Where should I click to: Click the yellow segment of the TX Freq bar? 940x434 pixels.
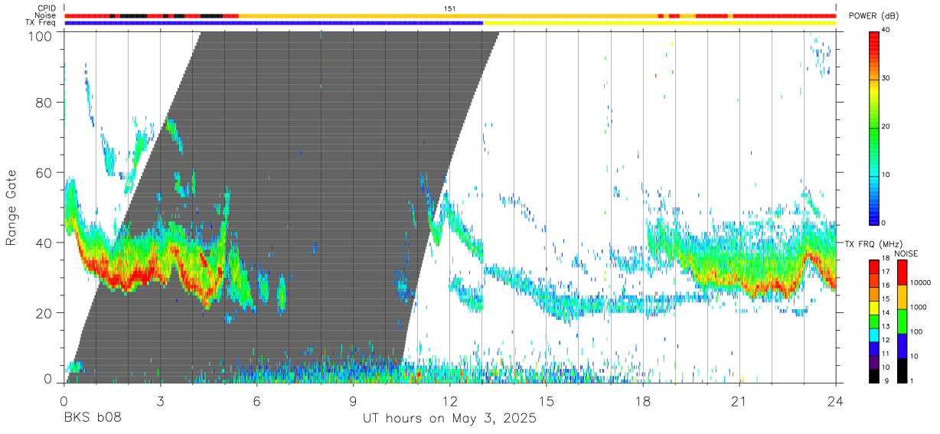(x=659, y=23)
